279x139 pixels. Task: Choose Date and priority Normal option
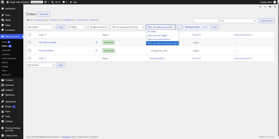point(162,39)
